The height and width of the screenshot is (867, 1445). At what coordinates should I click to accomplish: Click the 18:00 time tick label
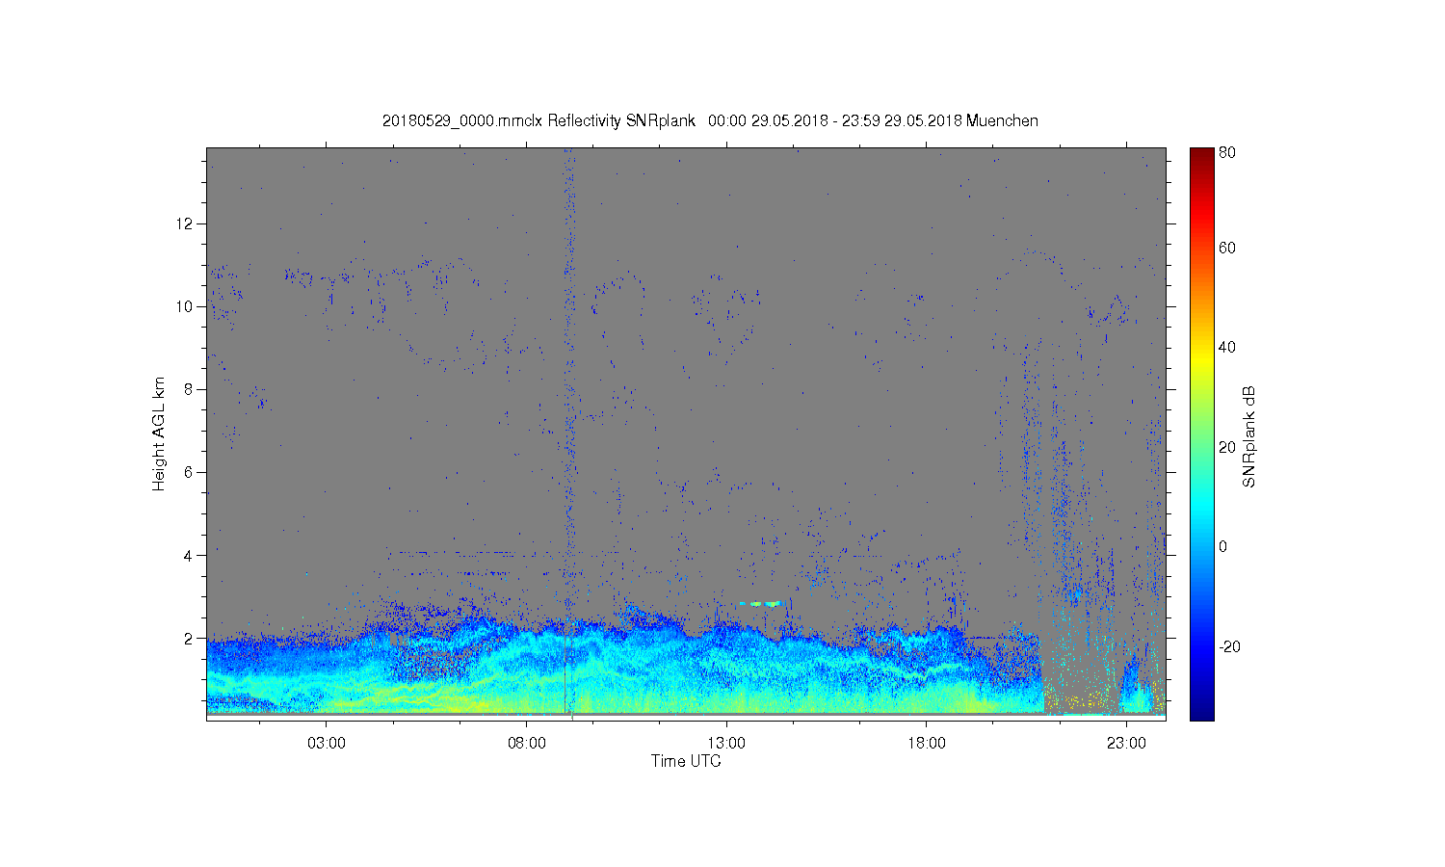[927, 744]
